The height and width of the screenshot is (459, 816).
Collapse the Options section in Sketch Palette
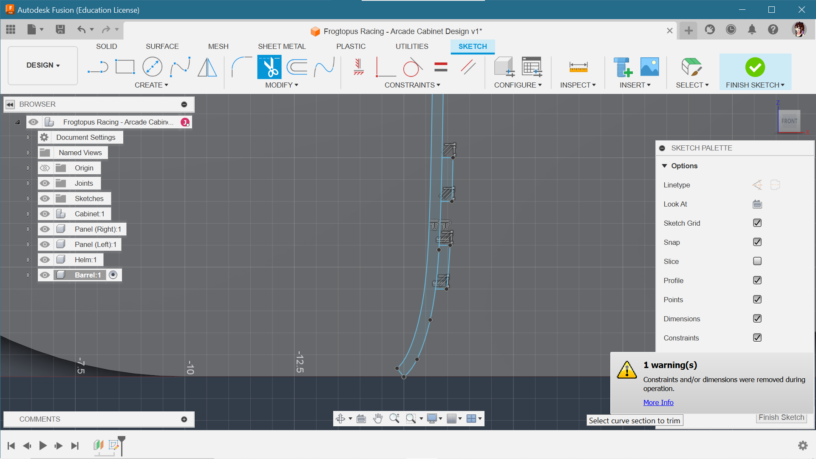click(664, 166)
